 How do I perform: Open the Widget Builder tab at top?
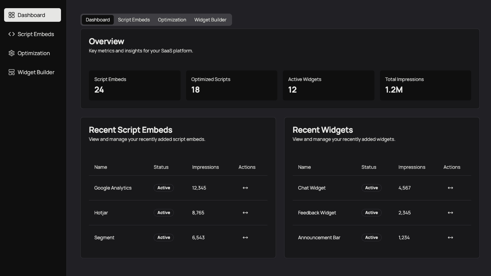pyautogui.click(x=210, y=20)
